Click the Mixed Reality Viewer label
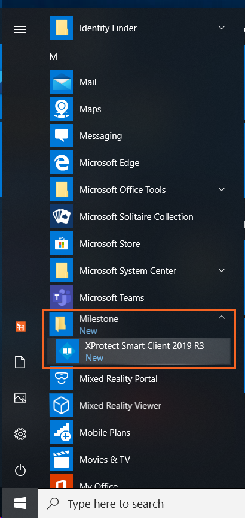This screenshot has height=518, width=245. click(120, 406)
